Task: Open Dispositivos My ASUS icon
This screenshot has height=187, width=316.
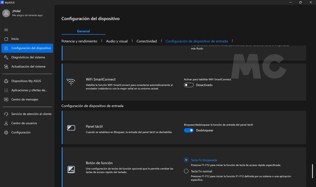Action: 6,81
